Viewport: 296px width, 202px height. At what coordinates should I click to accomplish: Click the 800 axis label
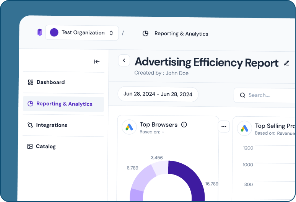[x=249, y=184]
